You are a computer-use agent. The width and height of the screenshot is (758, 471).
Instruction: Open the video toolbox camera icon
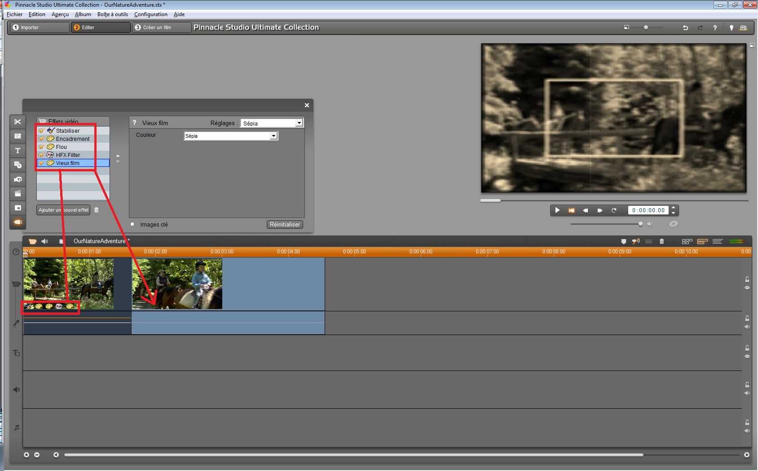click(x=32, y=241)
